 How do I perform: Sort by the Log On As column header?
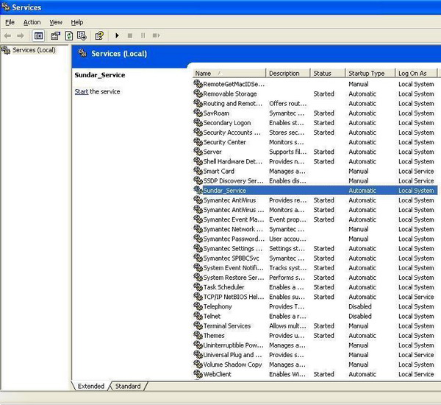coord(416,74)
